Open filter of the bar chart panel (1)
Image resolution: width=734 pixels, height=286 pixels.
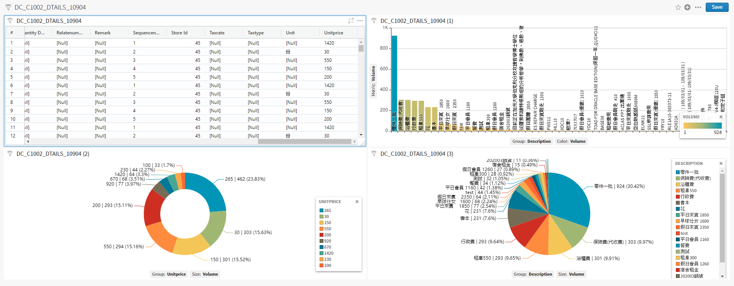pyautogui.click(x=374, y=21)
